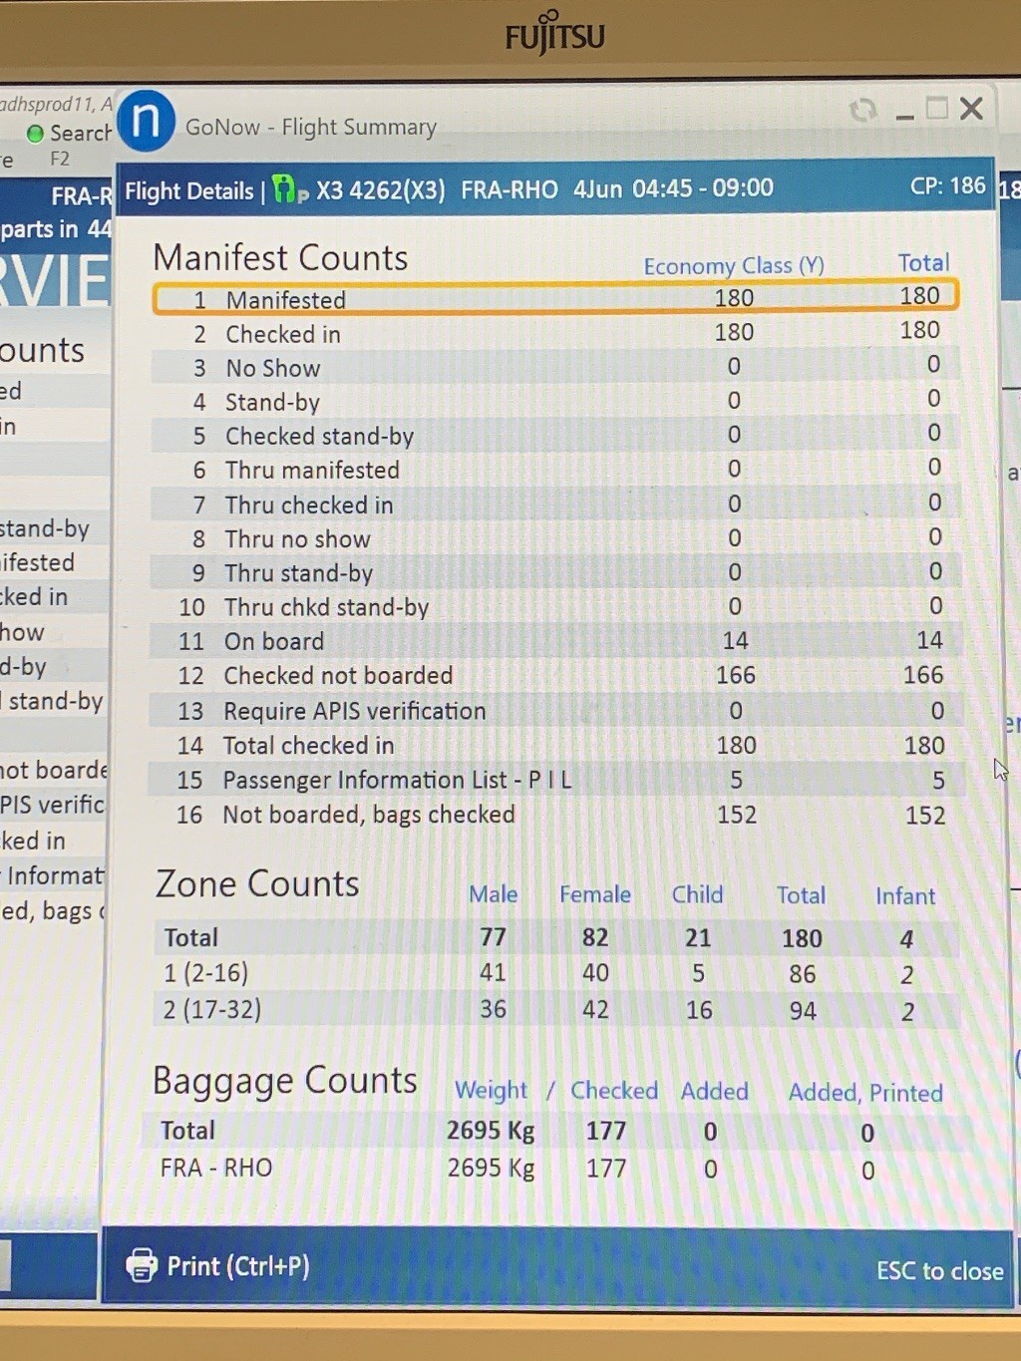Click the printer icon in bottom bar
The image size is (1021, 1361).
[142, 1265]
